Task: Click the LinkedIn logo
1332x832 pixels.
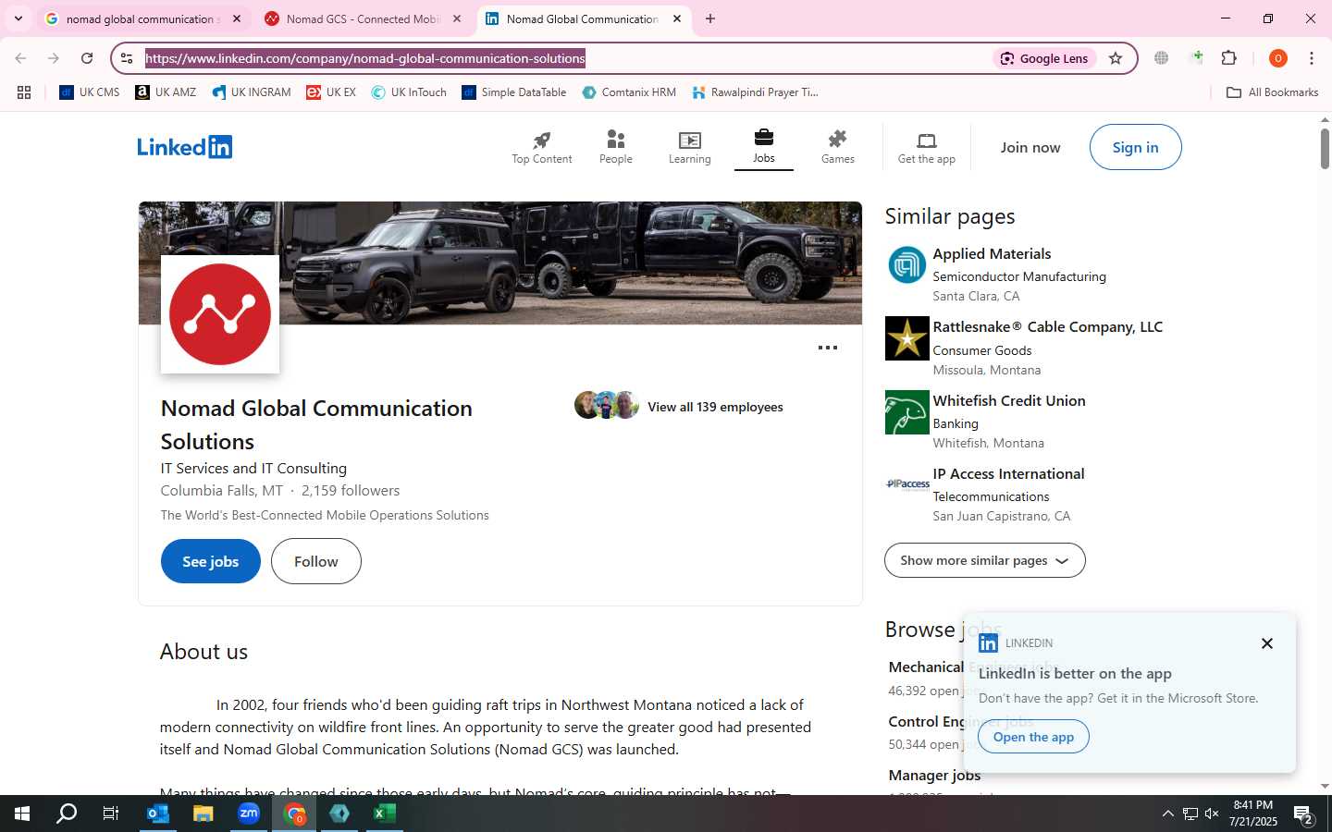Action: 185,147
